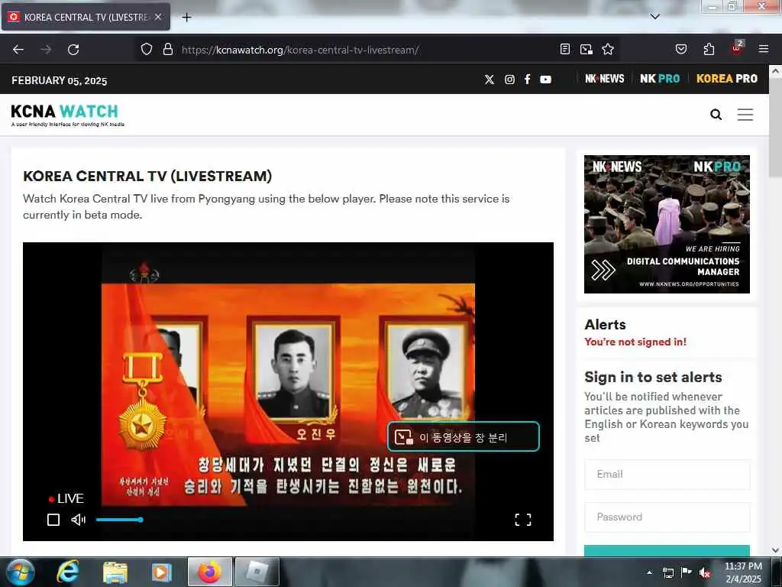782x587 pixels.
Task: Open the YouTube social icon
Action: pos(545,79)
